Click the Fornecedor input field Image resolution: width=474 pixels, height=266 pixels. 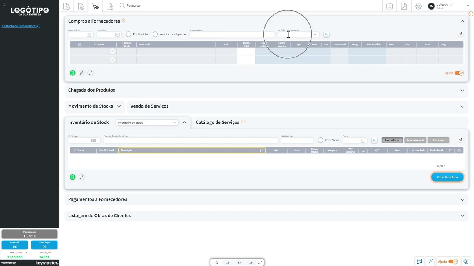click(232, 35)
